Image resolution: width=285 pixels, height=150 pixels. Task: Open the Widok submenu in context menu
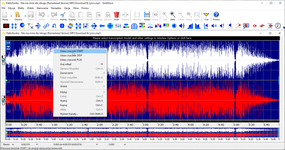[x=80, y=86]
